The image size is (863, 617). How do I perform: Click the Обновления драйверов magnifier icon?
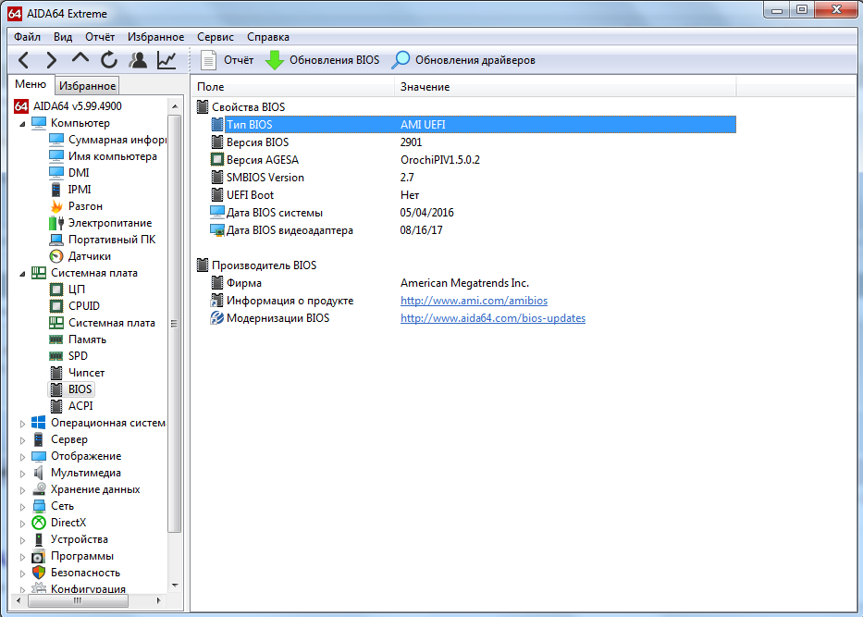(x=401, y=60)
